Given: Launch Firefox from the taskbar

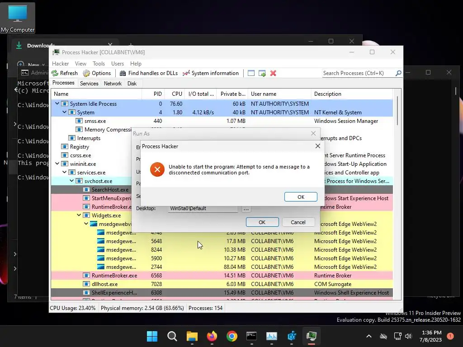Looking at the screenshot, I should tap(212, 336).
